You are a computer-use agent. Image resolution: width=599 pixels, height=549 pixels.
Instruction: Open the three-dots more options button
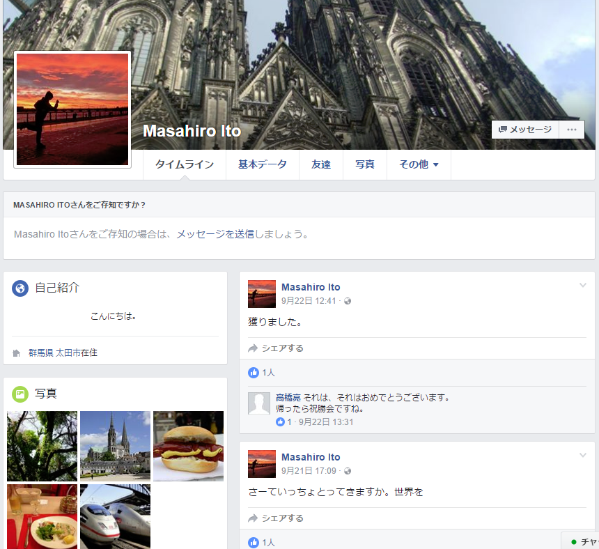click(x=572, y=130)
